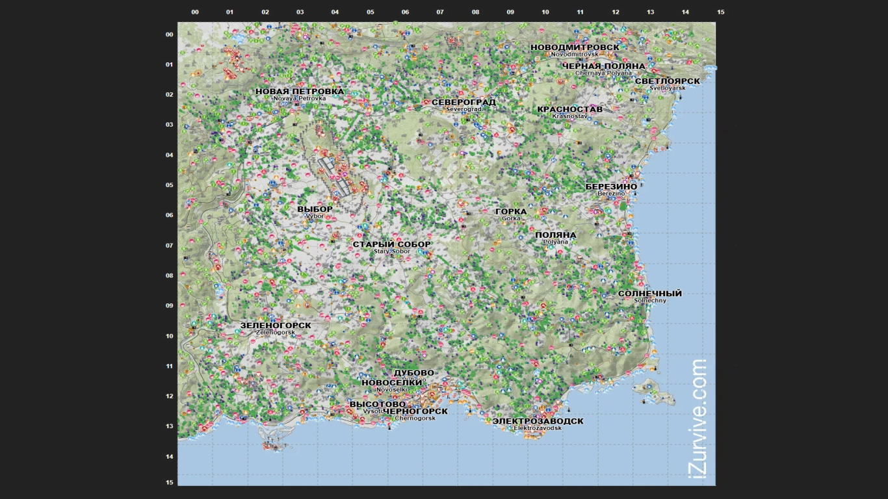
Task: Click the Latin 'Chernaya Polyana' subtitle
Action: click(x=604, y=73)
